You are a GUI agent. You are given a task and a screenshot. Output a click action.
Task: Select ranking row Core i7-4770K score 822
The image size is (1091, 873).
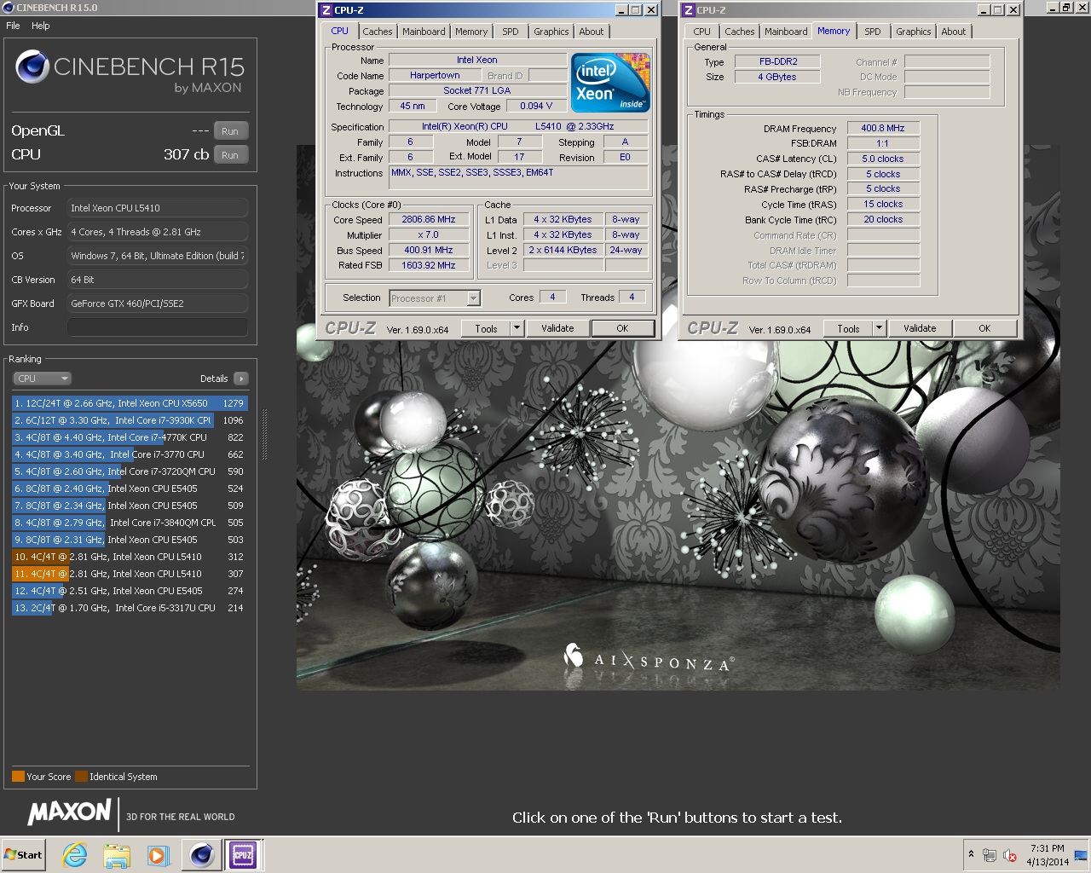(x=130, y=437)
